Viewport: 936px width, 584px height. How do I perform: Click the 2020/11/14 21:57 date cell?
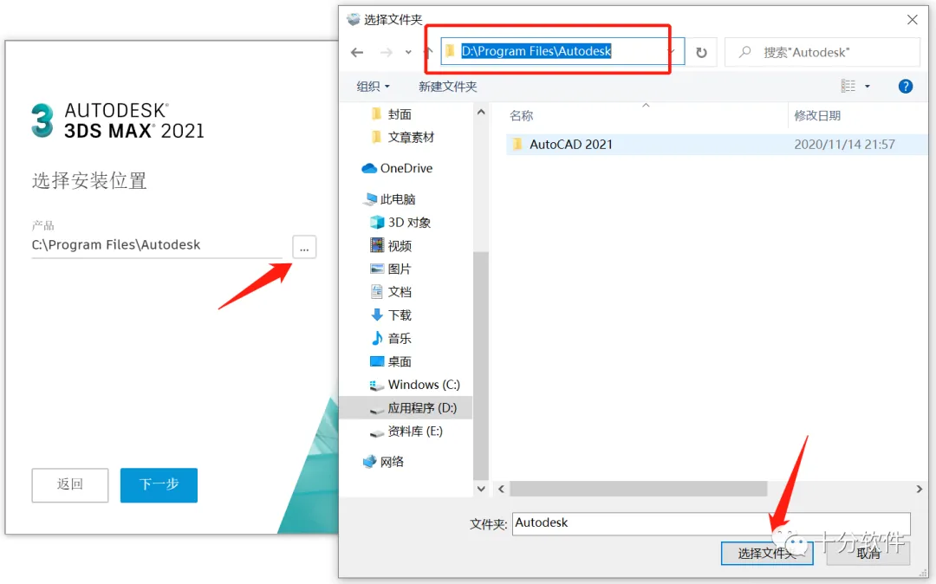(x=844, y=145)
